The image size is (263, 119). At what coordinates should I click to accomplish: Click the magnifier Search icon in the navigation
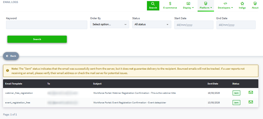click(153, 4)
